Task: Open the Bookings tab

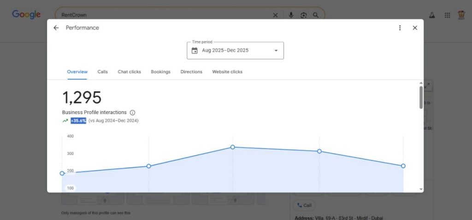Action: 160,72
